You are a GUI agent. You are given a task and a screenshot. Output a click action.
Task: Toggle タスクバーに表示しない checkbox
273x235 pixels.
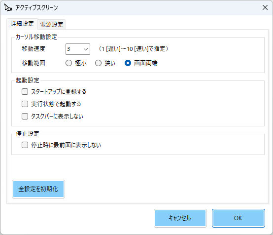pos(25,116)
